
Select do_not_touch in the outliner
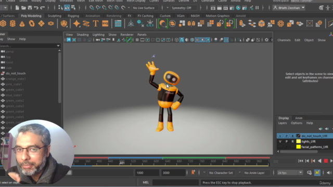click(16, 73)
